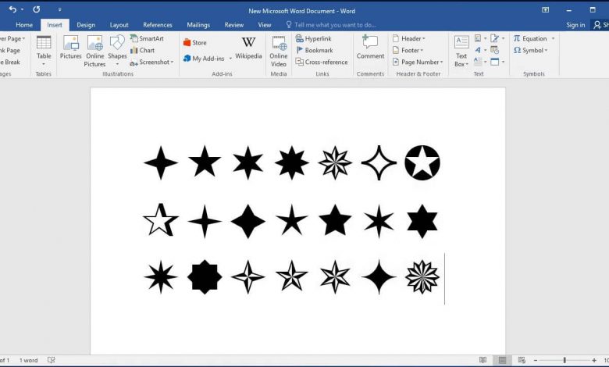This screenshot has width=609, height=367.
Task: Switch to Web Layout view
Action: pos(522,360)
